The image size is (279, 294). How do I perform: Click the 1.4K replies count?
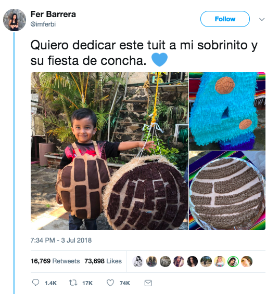[x=50, y=283]
